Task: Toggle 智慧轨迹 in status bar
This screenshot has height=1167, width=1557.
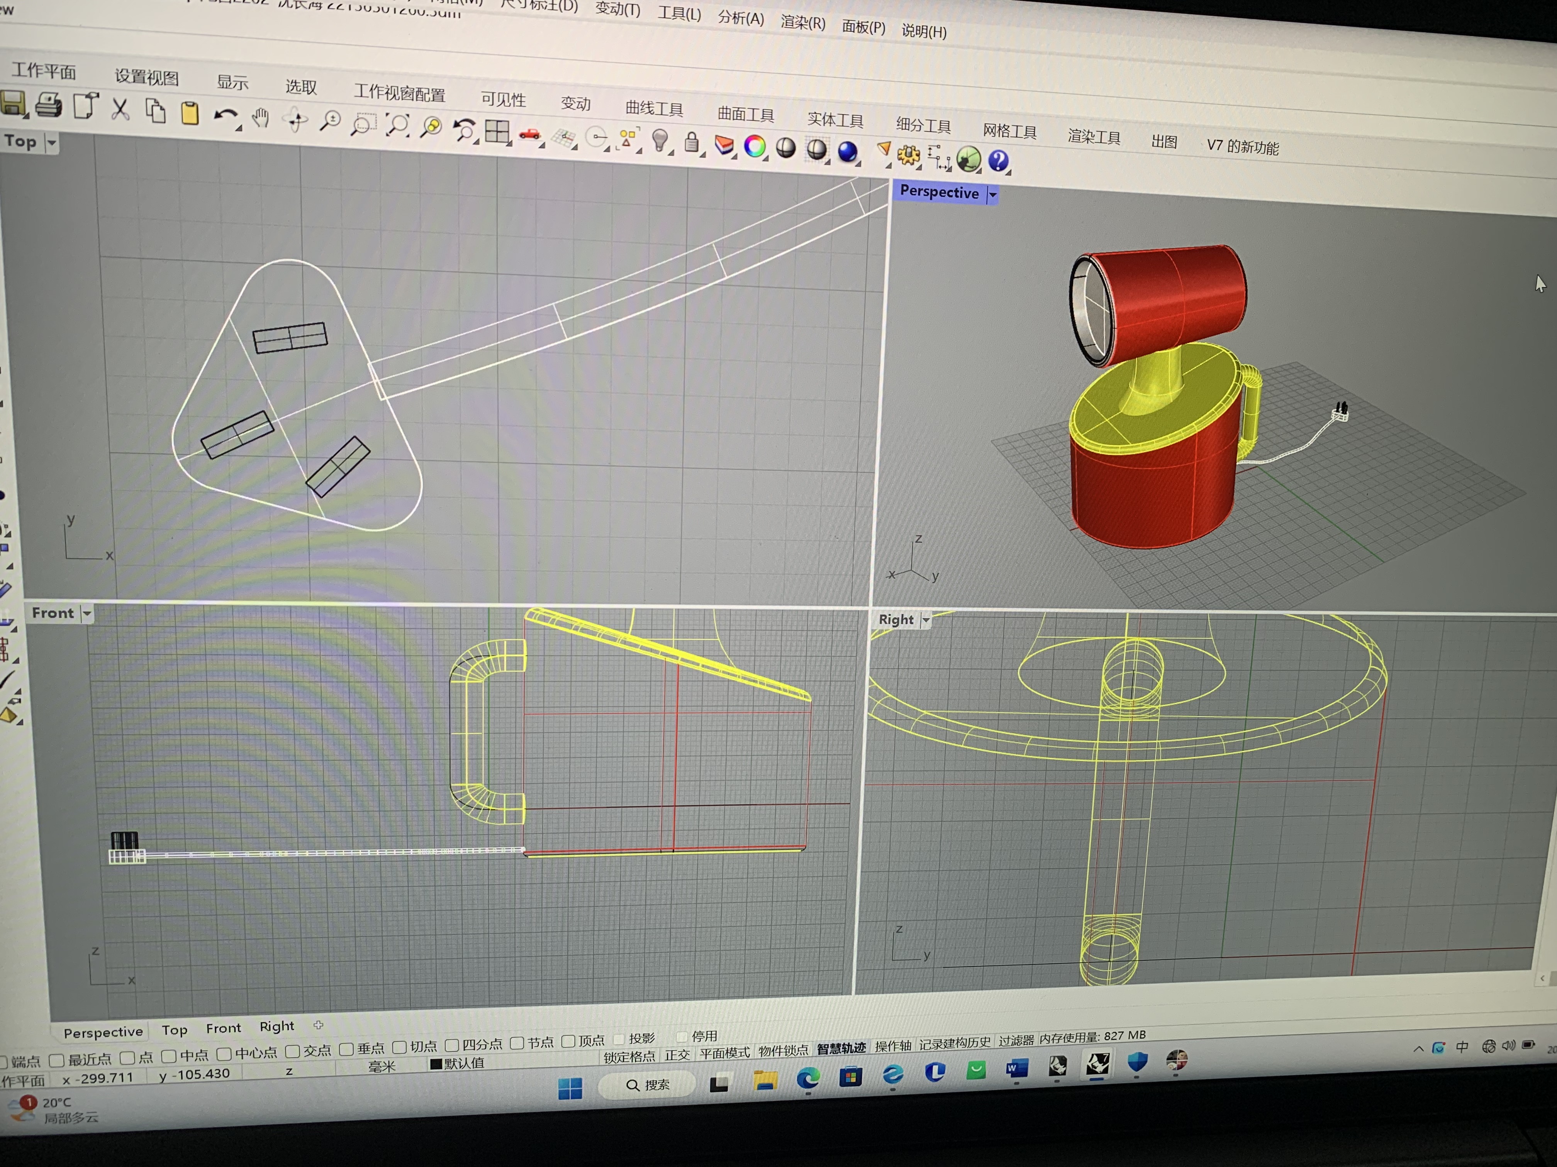Action: click(841, 1048)
